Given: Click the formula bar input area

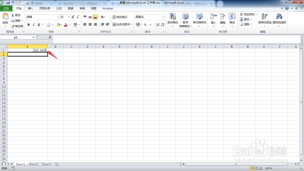Looking at the screenshot, I should click(176, 39).
